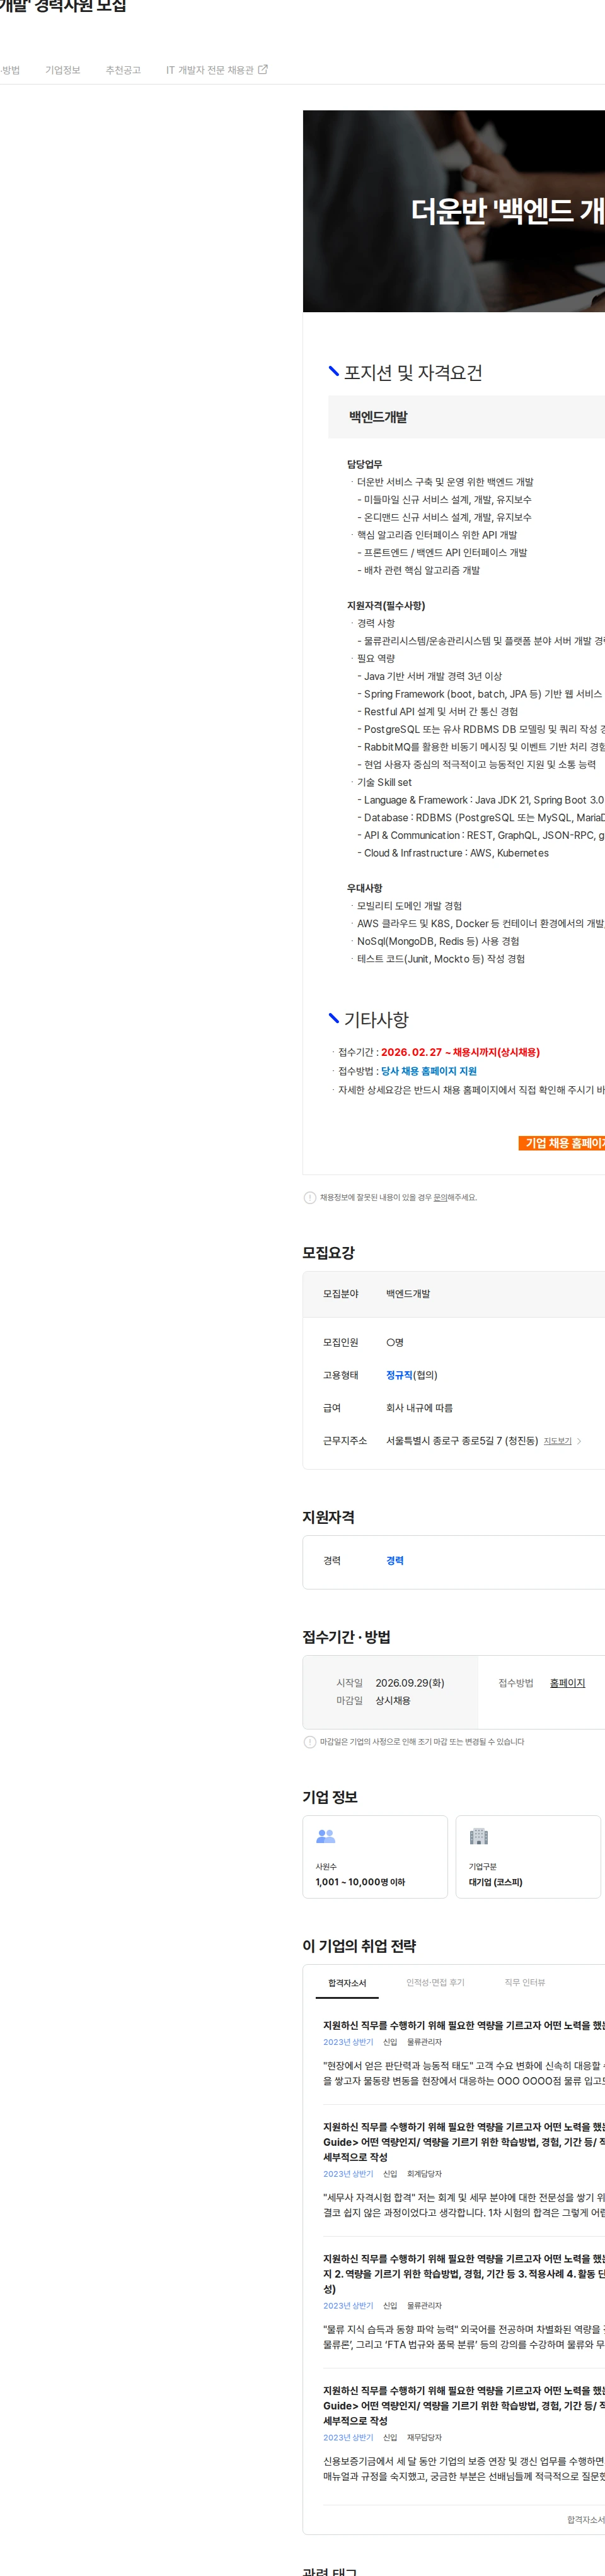This screenshot has width=605, height=2576.
Task: Click the 합격자소서 more link at list bottom
Action: [x=586, y=2520]
